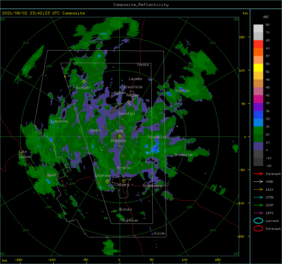282x264 pixels.
Task: Click the yellow diamond marker near RedDeer
Action: 129,102
